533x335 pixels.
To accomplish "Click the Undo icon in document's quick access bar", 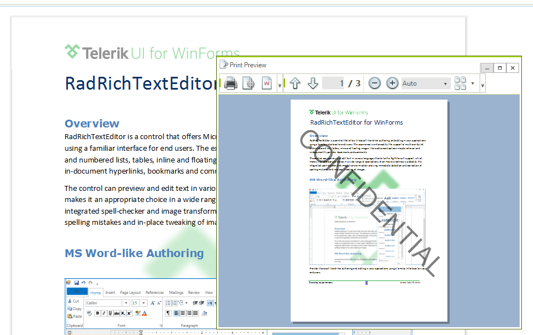I will coord(83,283).
